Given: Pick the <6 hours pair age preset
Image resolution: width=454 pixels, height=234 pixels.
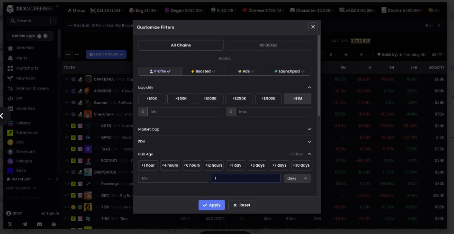Looking at the screenshot, I should 191,165.
